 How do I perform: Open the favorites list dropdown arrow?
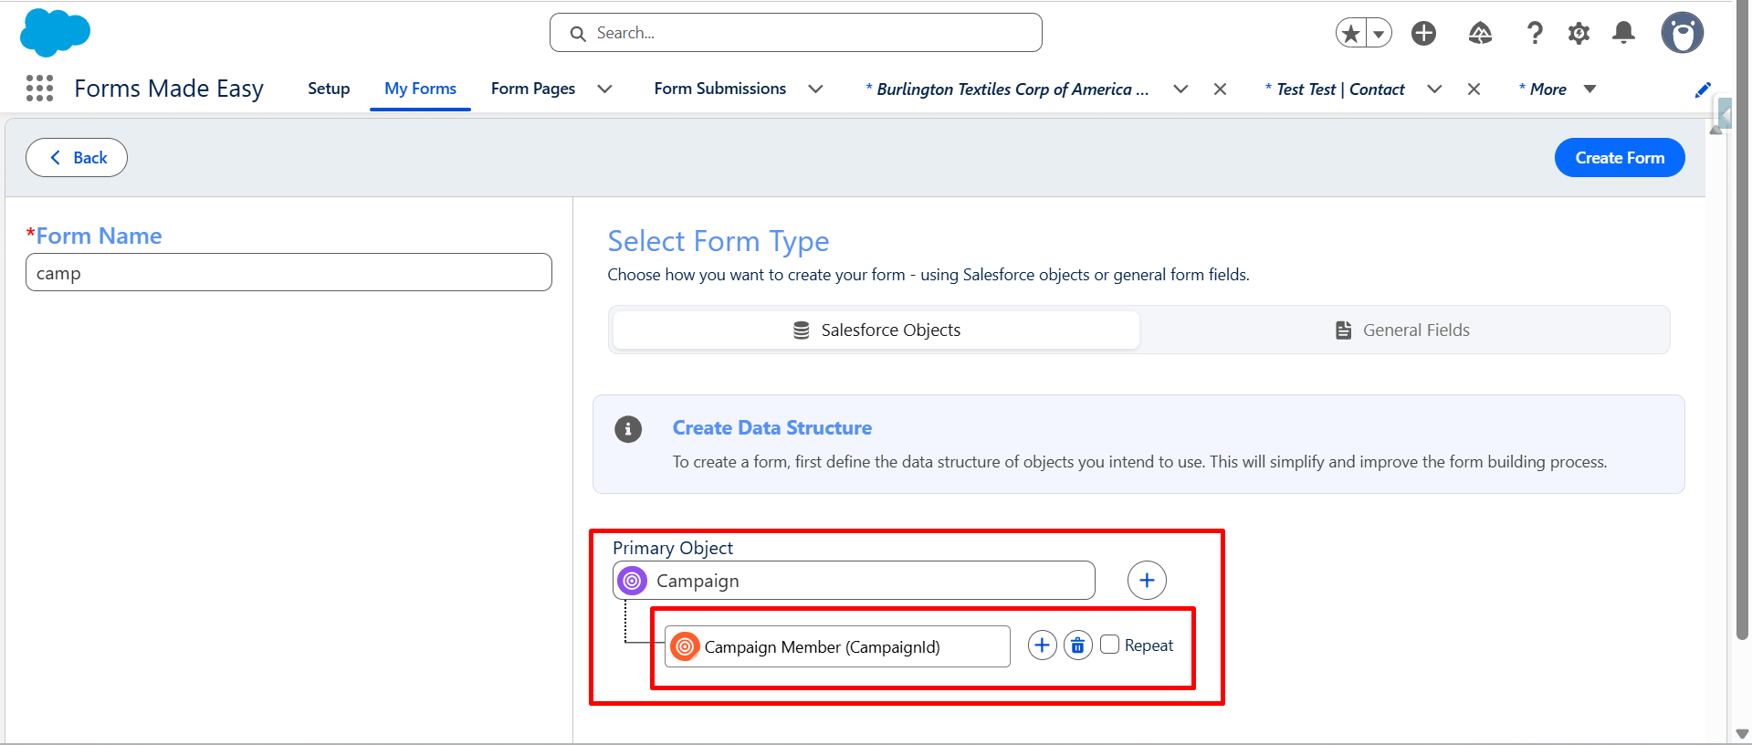[1379, 34]
